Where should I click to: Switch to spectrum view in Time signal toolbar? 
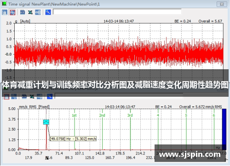coord(5,12)
